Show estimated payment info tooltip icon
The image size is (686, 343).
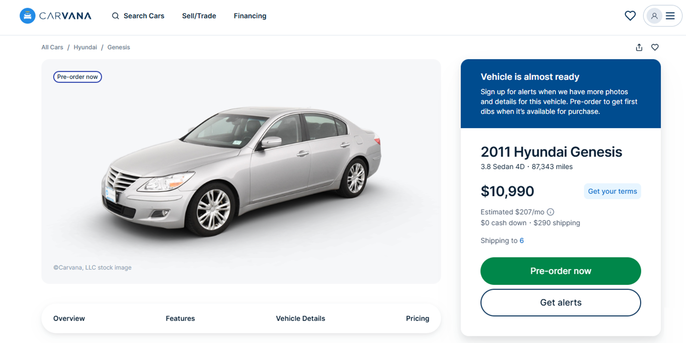550,212
